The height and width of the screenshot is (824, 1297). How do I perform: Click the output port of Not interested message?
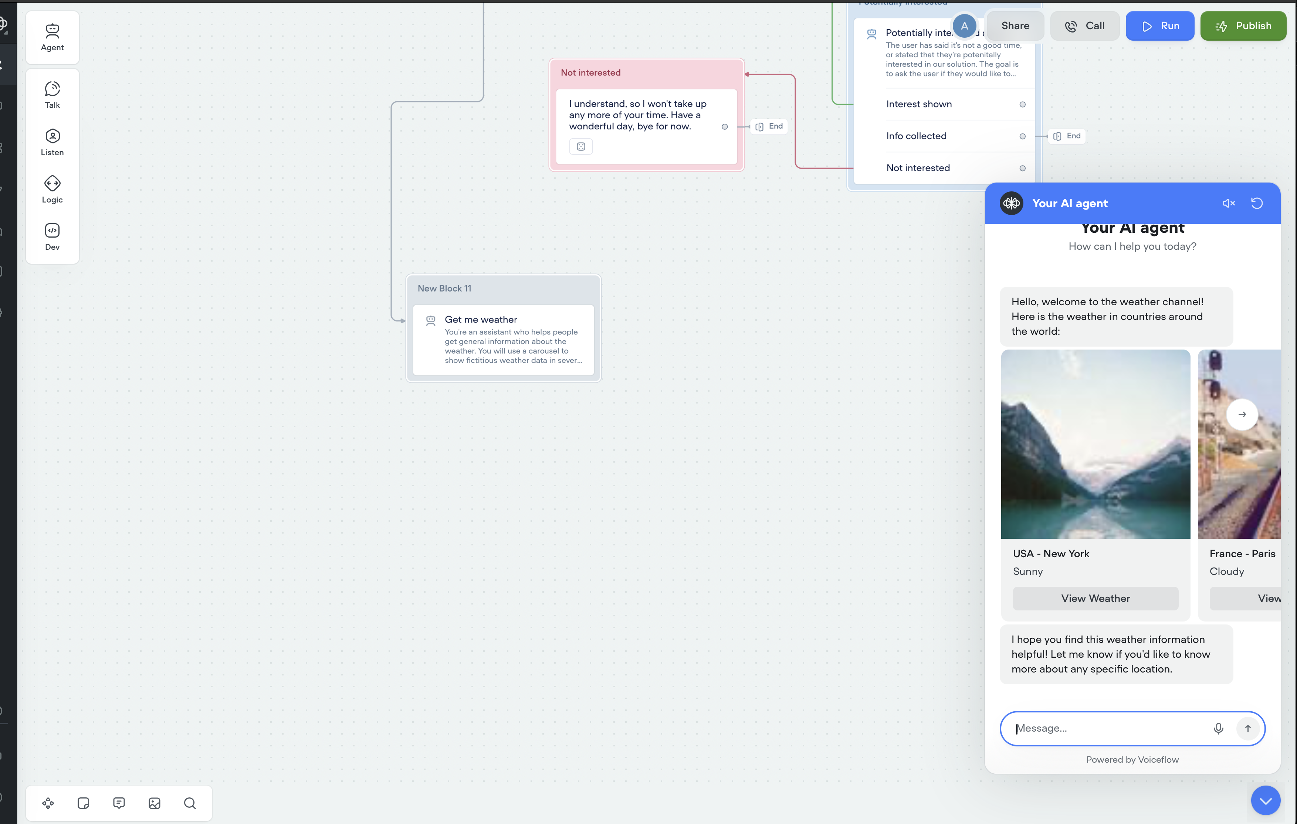point(724,126)
